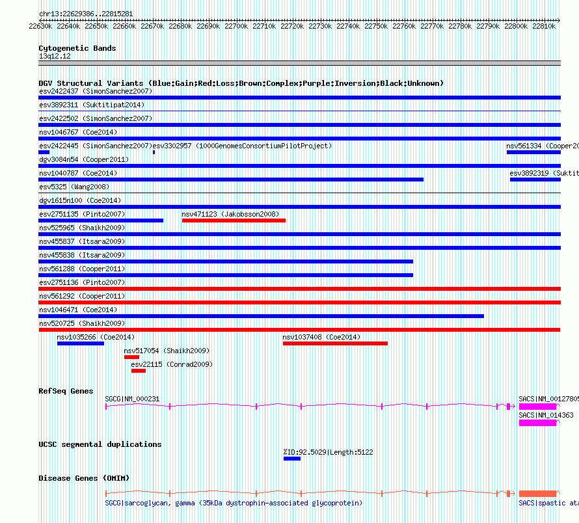Open the SACS spastic ataxia OMIM link
This screenshot has height=523, width=579.
point(548,503)
